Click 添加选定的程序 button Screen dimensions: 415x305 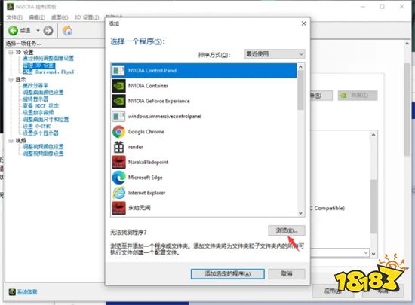(x=228, y=274)
